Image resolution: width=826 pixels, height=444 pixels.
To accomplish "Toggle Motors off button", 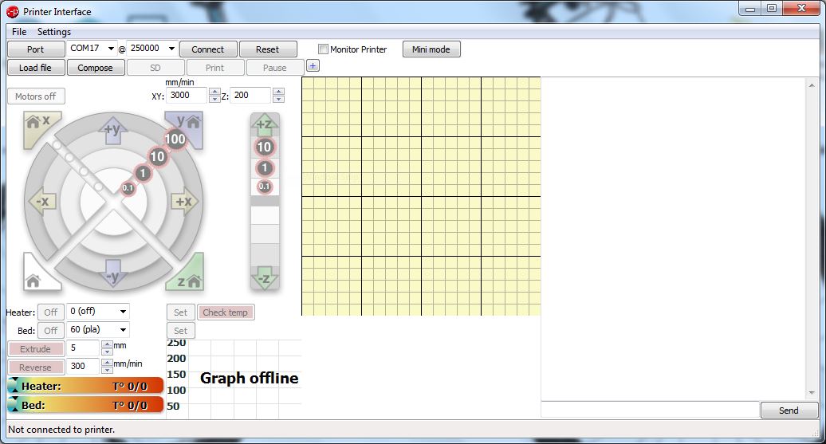I will [x=35, y=96].
